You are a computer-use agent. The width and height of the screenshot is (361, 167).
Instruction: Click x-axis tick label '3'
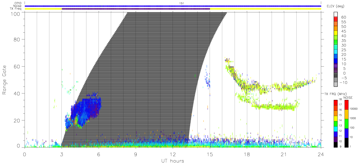62,154
